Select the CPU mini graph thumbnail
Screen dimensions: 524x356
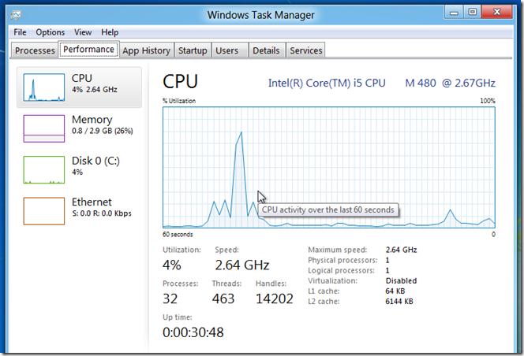tap(43, 87)
